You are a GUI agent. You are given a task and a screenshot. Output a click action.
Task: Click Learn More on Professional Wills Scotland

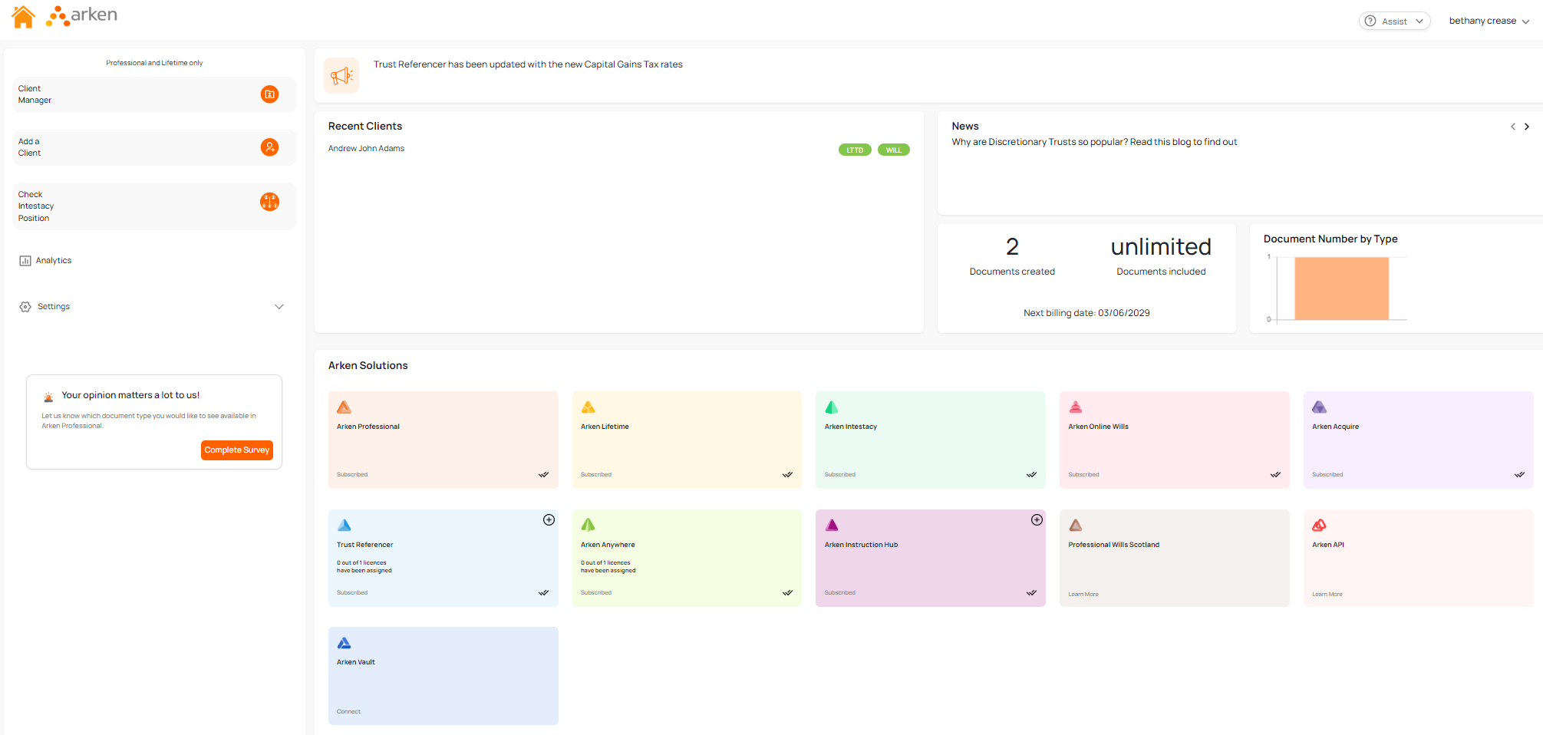[1083, 595]
